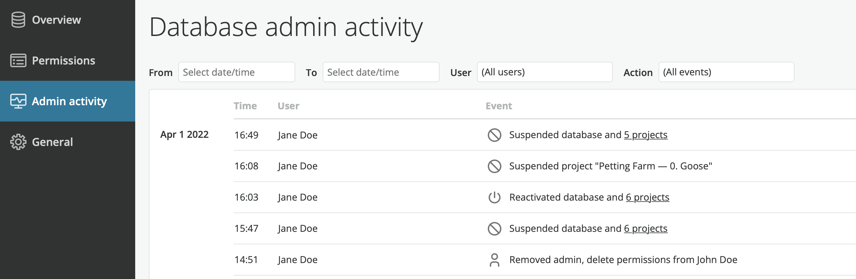Focus the From date/time field
Viewport: 856px width, 279px height.
coord(236,72)
